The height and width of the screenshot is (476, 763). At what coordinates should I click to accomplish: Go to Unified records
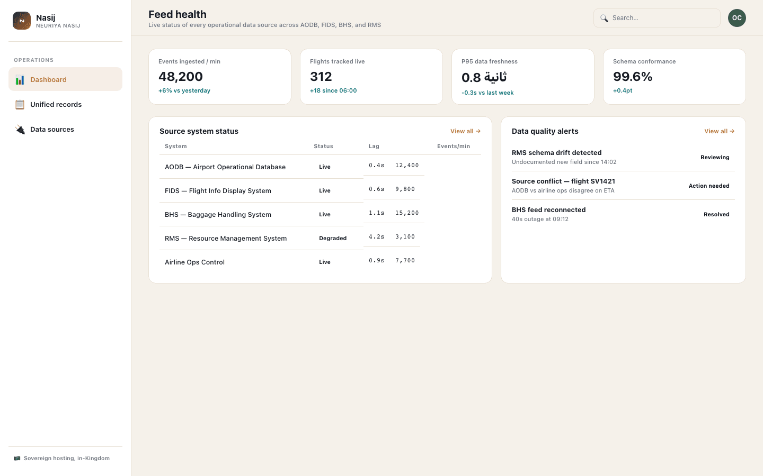click(x=65, y=104)
